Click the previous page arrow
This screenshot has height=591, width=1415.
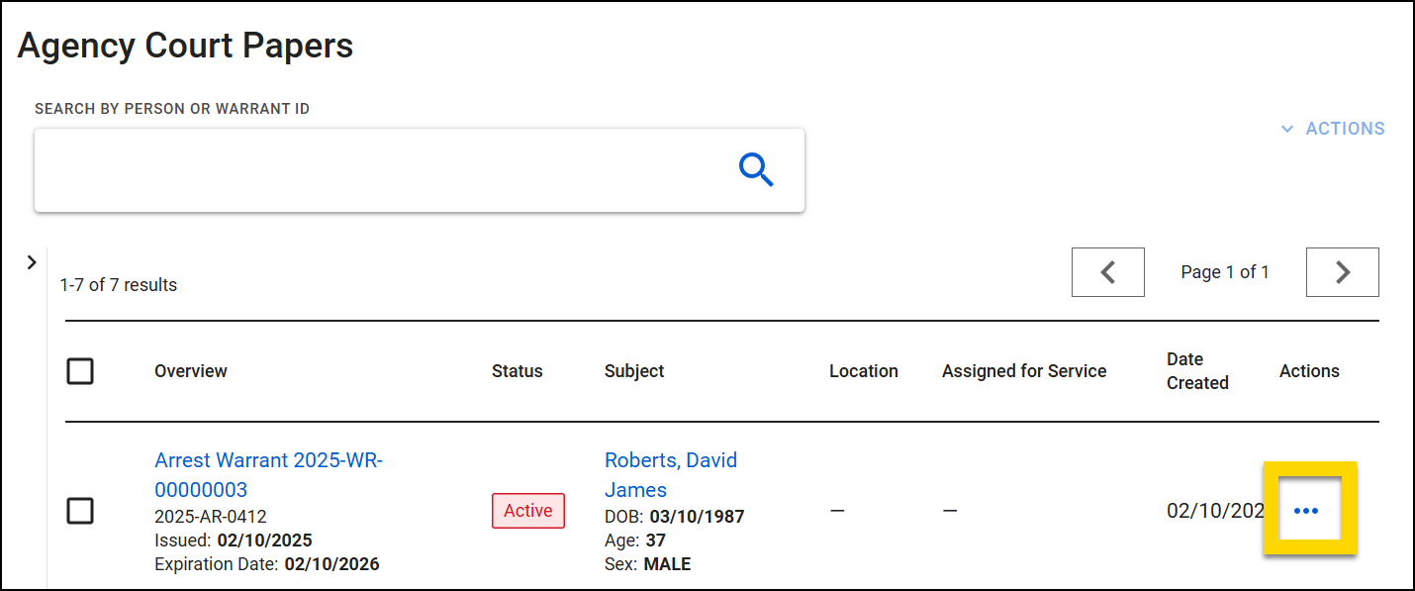click(1107, 271)
